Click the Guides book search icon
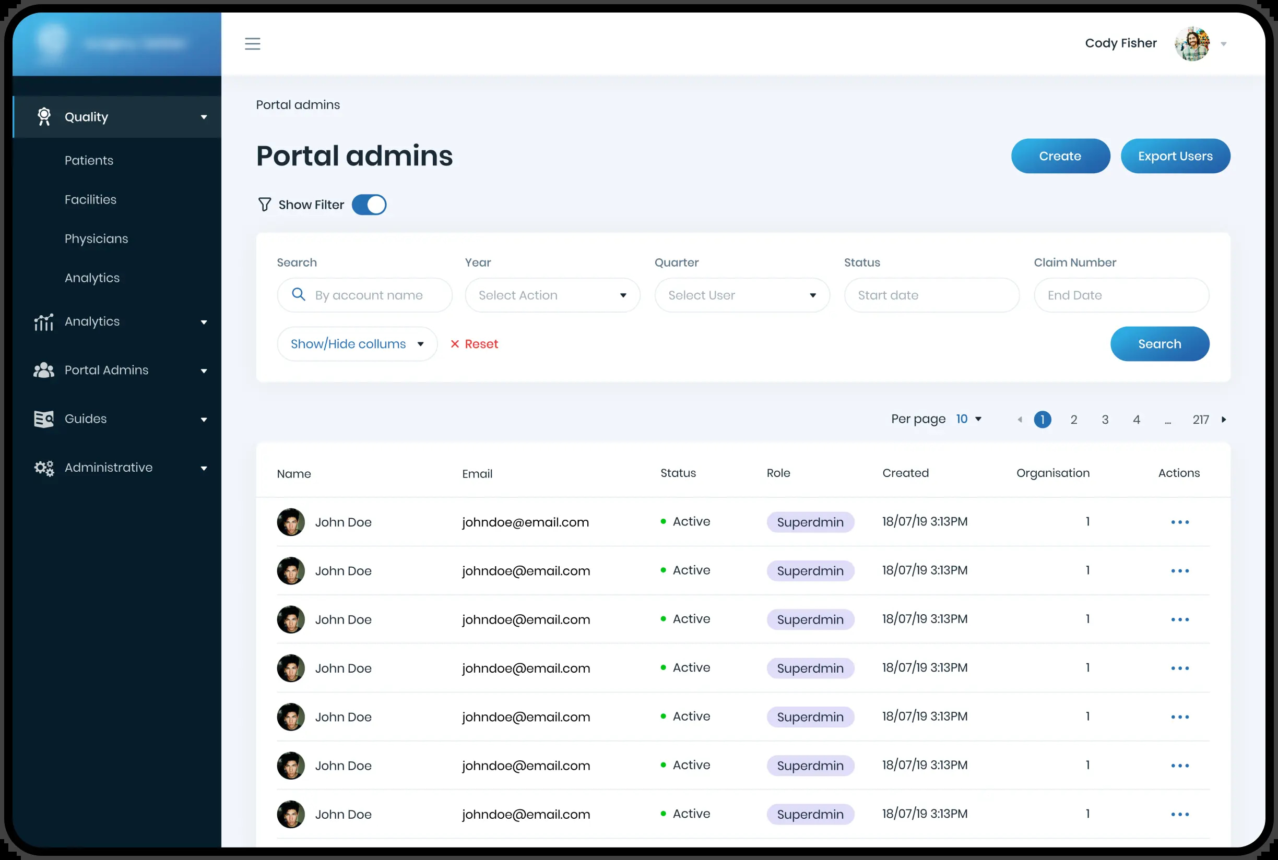Screen dimensions: 1278x860 [x=44, y=419]
